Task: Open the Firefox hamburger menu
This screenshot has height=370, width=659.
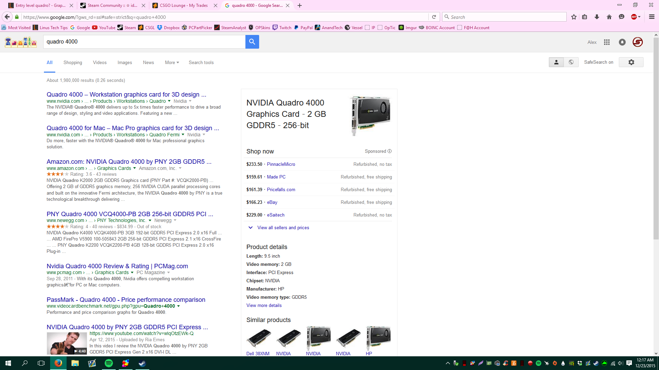Action: click(651, 17)
